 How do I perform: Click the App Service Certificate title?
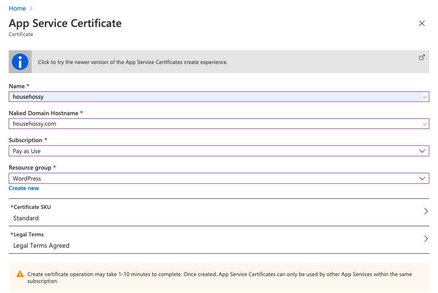tap(65, 23)
